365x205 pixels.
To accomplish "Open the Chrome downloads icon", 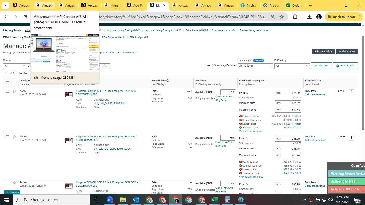I will tap(309, 17).
